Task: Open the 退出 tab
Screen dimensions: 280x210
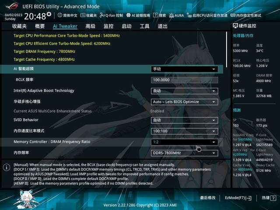Action: [162, 26]
